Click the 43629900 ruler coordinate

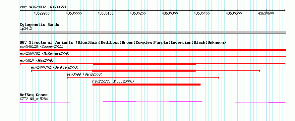point(42,13)
